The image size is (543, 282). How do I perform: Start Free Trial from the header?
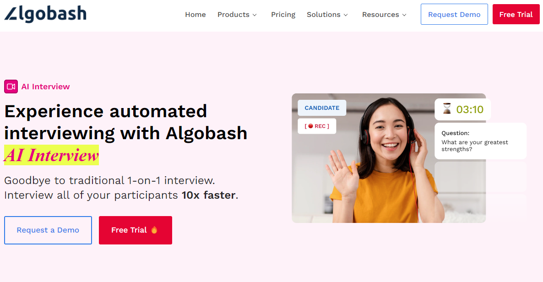point(516,14)
